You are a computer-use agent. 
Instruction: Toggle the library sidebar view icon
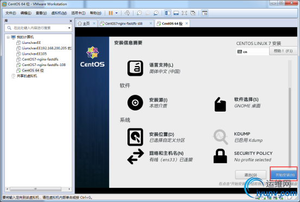point(168,13)
